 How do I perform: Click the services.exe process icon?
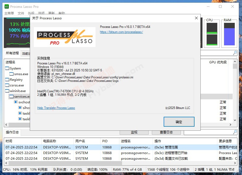point(12,97)
